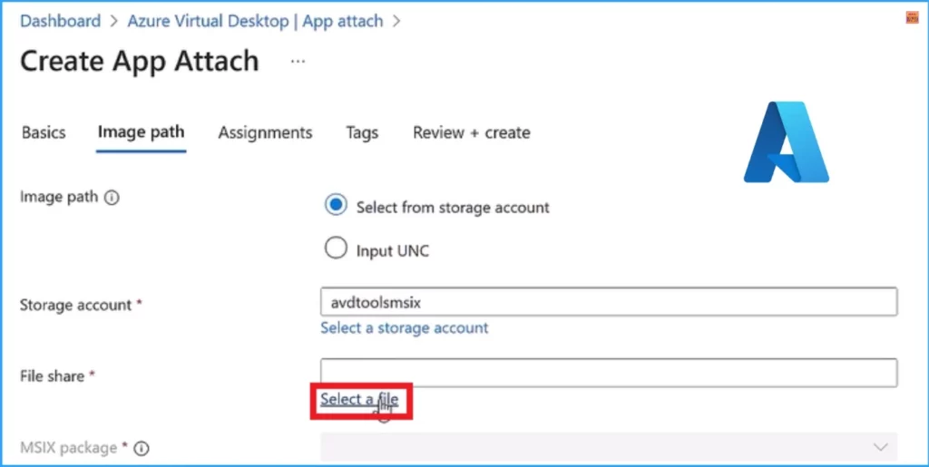Choose the Select from storage account option

click(x=336, y=206)
